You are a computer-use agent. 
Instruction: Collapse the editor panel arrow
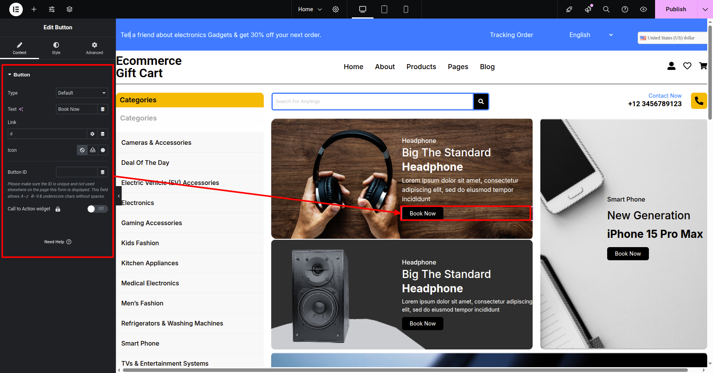click(119, 196)
